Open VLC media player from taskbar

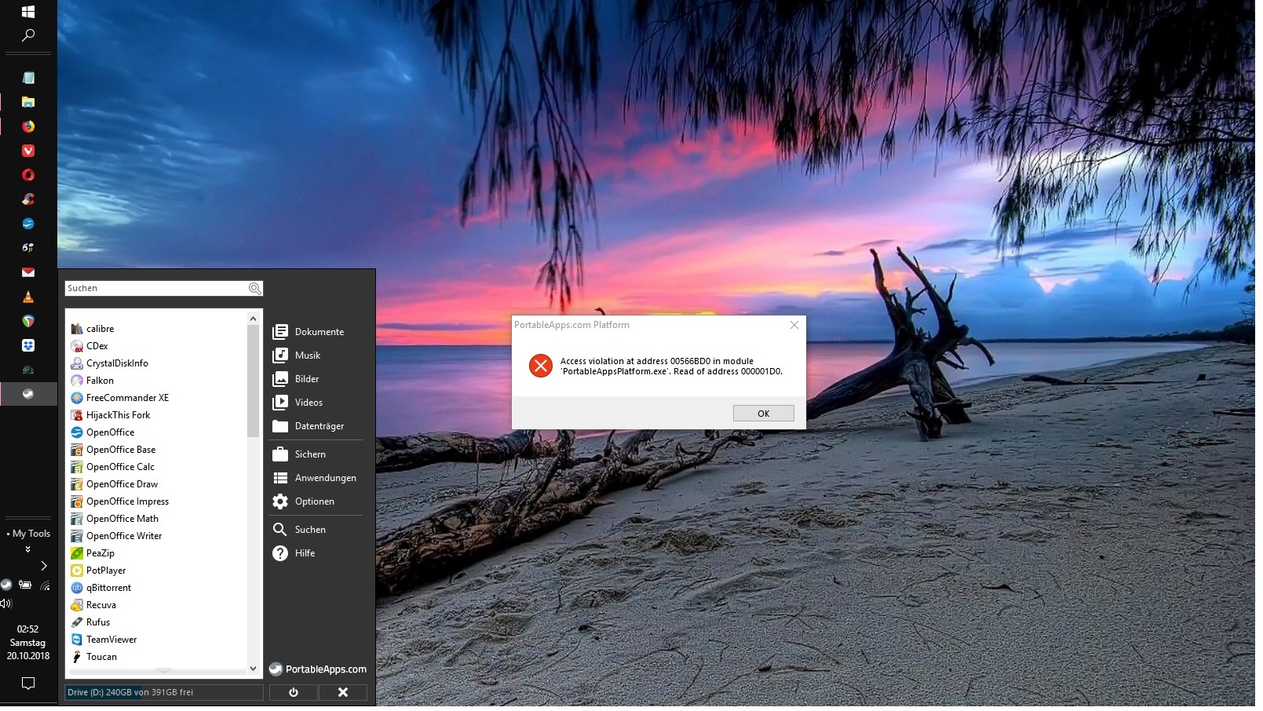pyautogui.click(x=28, y=297)
